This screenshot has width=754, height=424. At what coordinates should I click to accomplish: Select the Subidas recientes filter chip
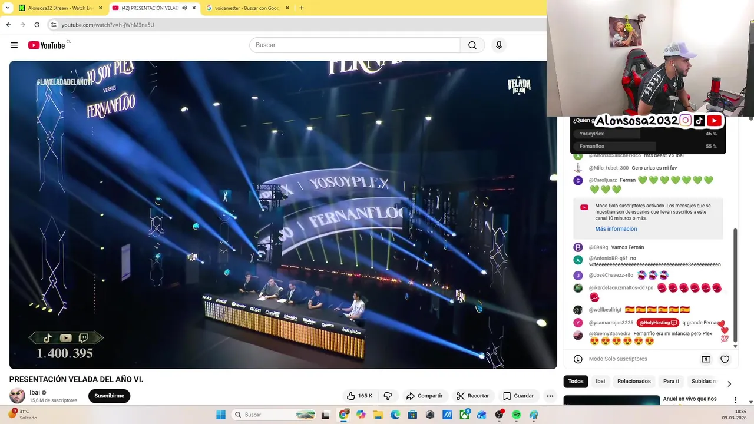click(x=703, y=382)
